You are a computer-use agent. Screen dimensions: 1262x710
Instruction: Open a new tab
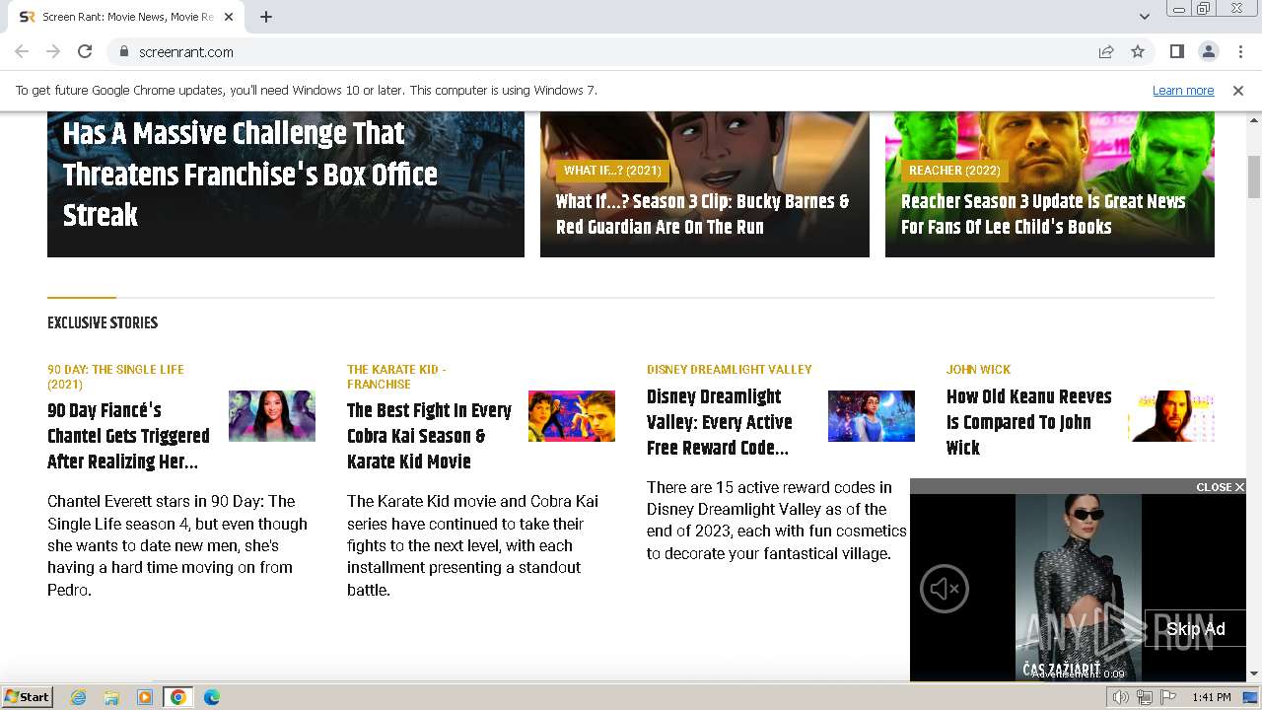pos(266,17)
